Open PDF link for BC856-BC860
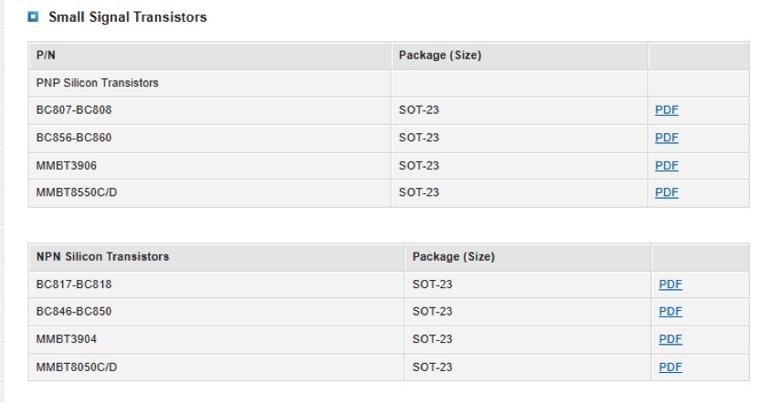The height and width of the screenshot is (403, 758). tap(667, 138)
